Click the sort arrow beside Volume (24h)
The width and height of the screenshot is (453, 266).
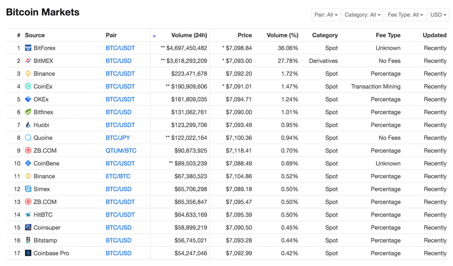[x=154, y=36]
